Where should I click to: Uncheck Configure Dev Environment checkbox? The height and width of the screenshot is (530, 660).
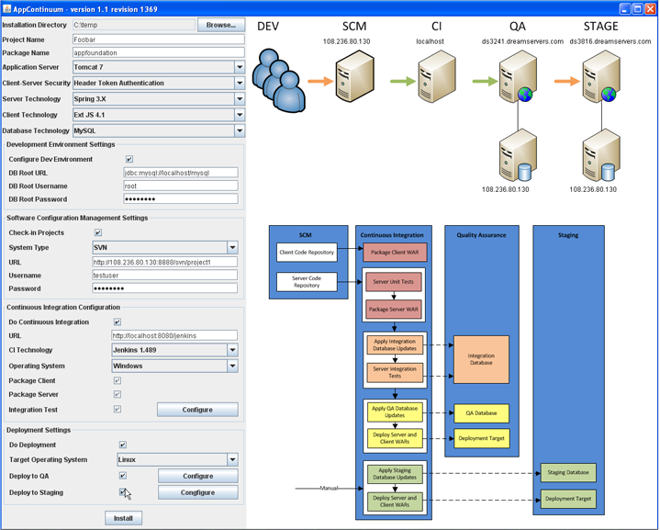pyautogui.click(x=129, y=160)
